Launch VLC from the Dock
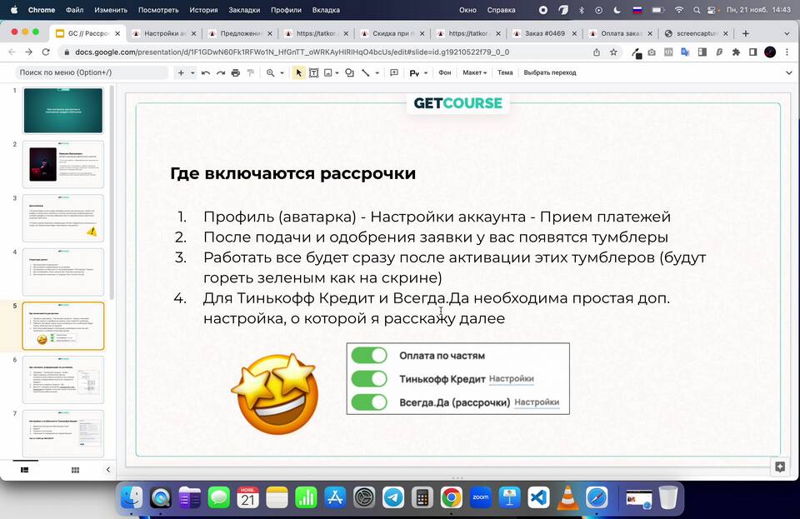The image size is (800, 519). pyautogui.click(x=567, y=497)
